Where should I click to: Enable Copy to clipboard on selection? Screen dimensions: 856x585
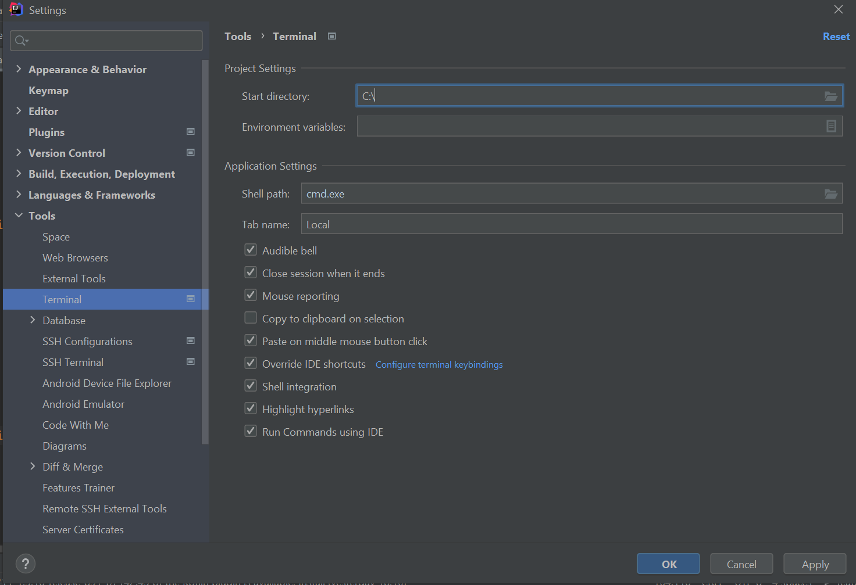[x=250, y=317]
